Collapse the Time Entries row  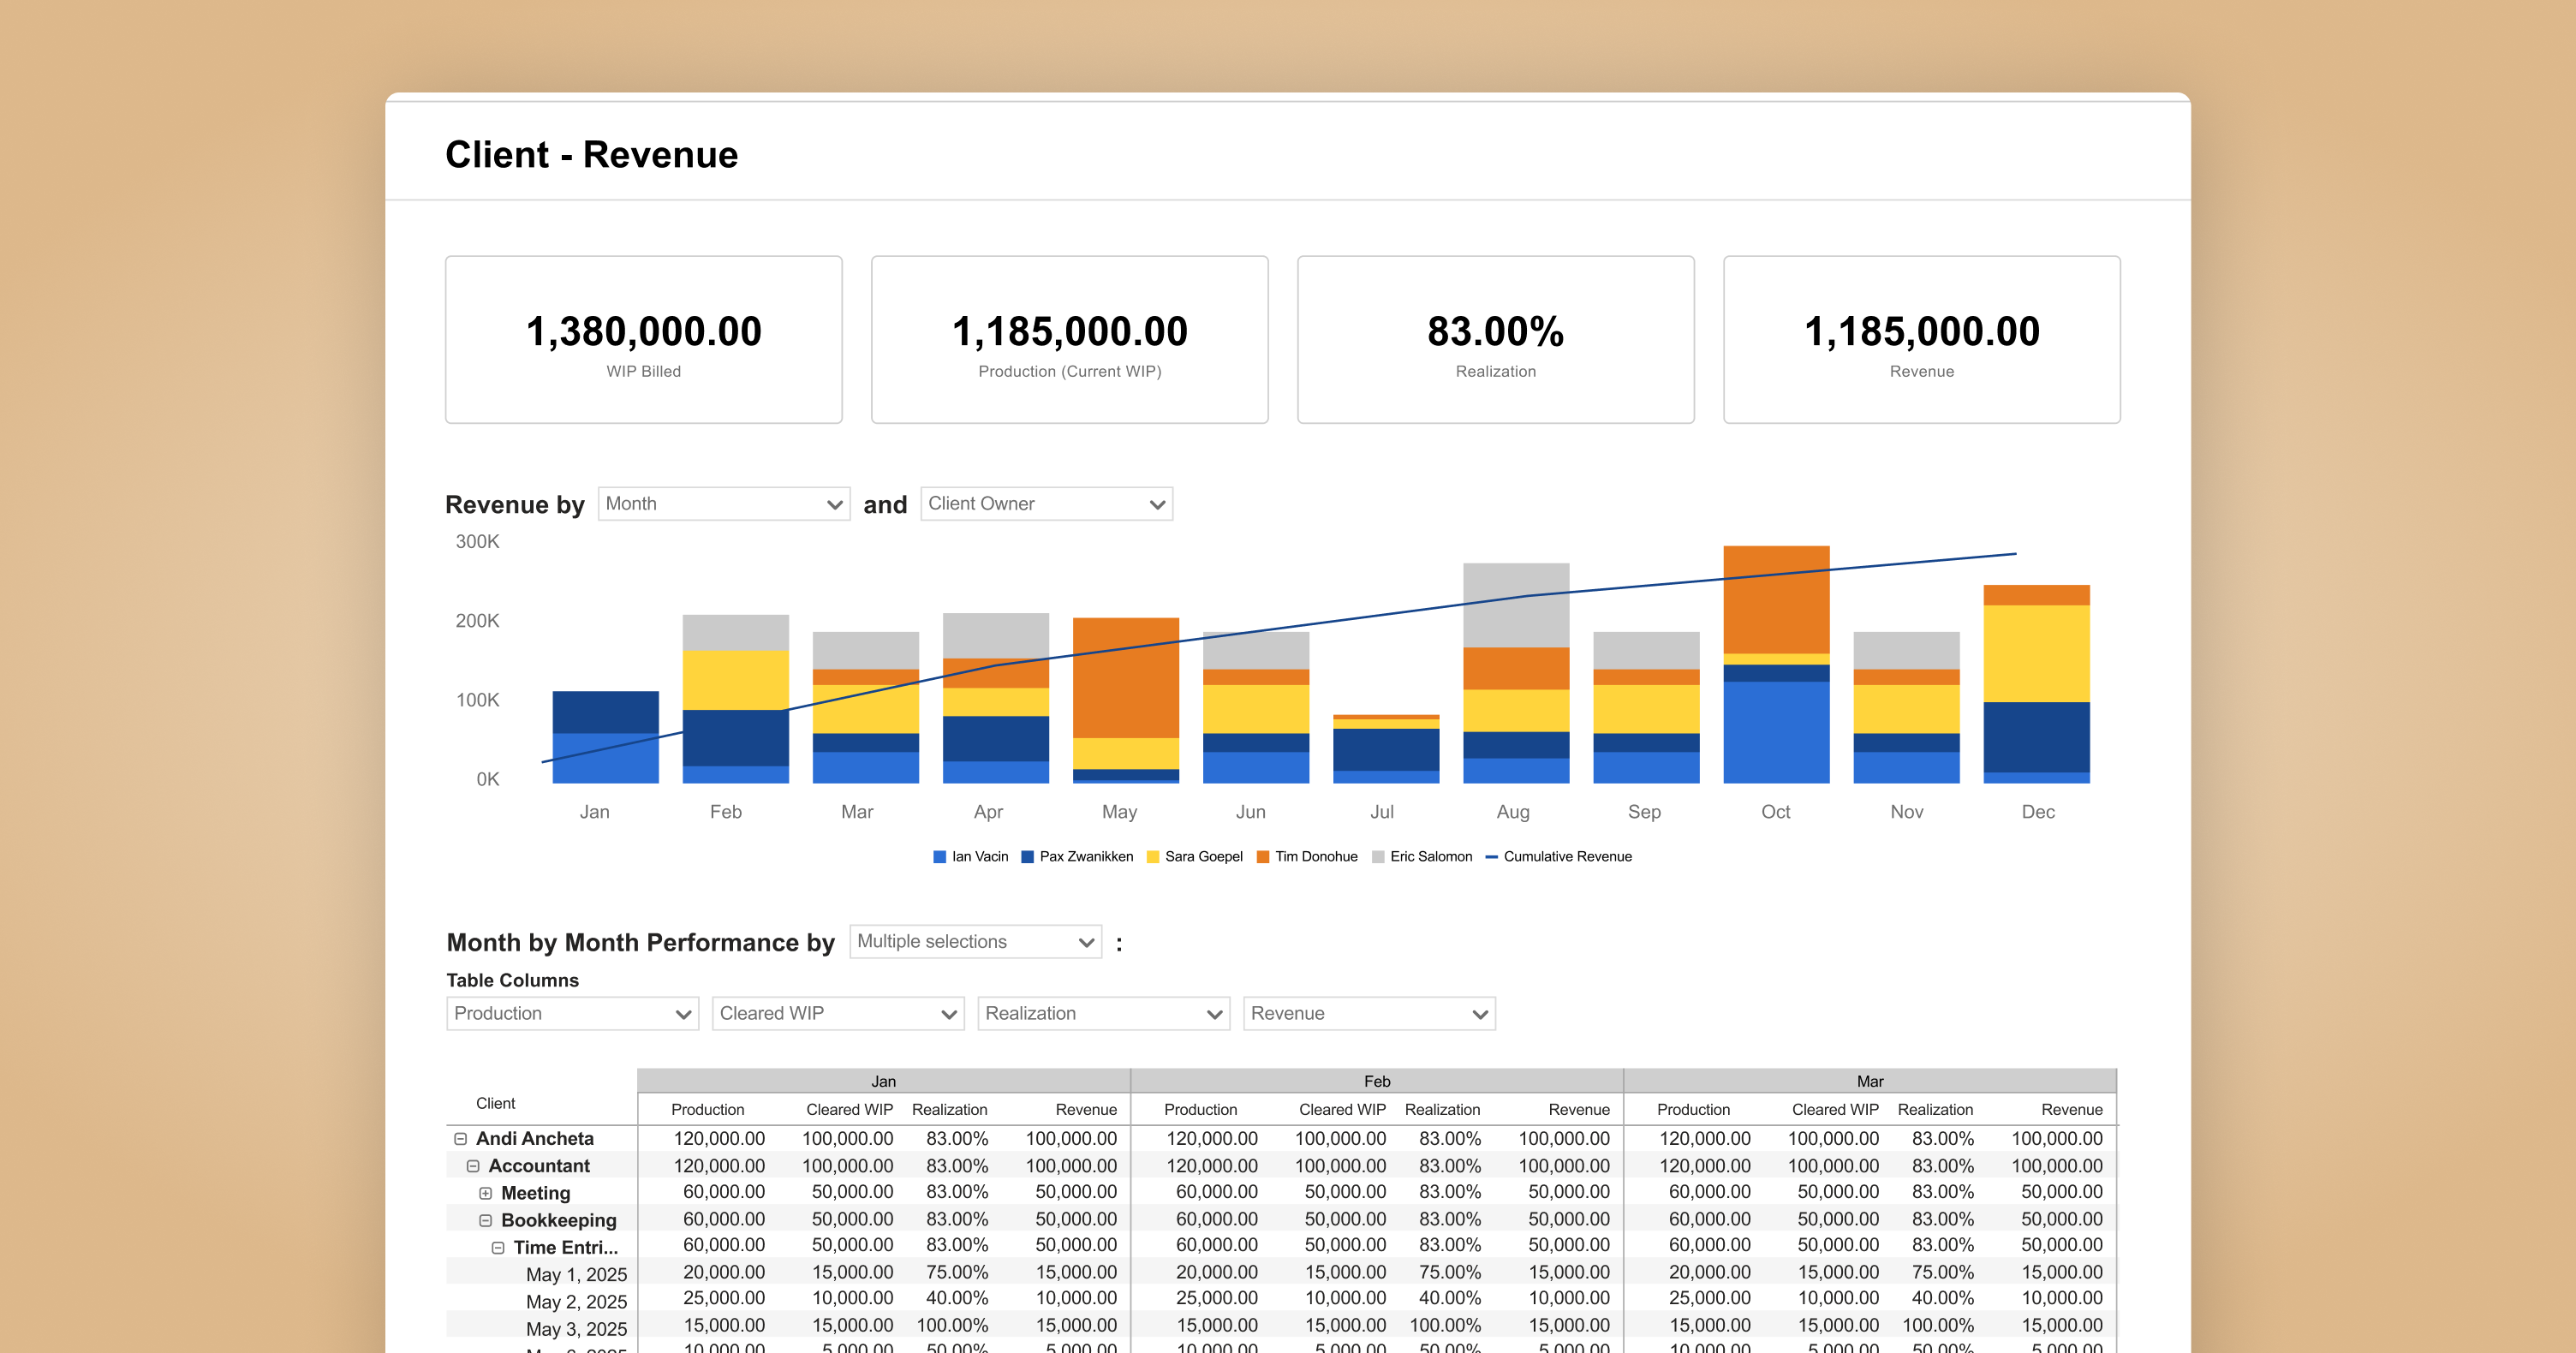498,1248
